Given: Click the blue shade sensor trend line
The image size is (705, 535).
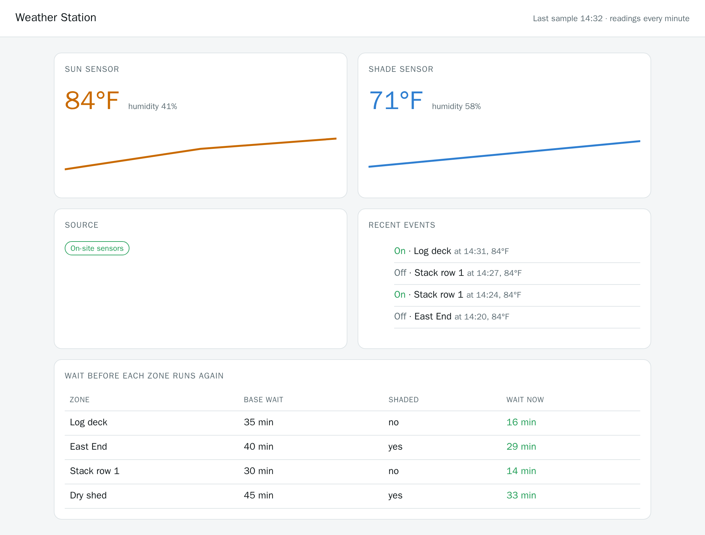Looking at the screenshot, I should [x=504, y=154].
